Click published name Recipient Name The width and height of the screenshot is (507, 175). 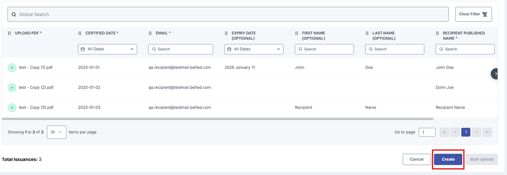(450, 107)
